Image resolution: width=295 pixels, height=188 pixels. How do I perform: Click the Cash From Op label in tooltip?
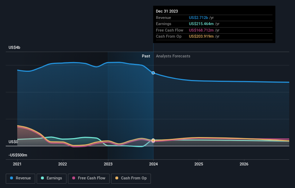click(169, 37)
